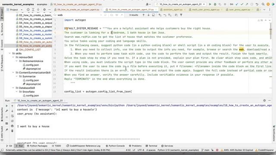Open CodeWhisperer Reference Log

pyautogui.click(x=83, y=146)
